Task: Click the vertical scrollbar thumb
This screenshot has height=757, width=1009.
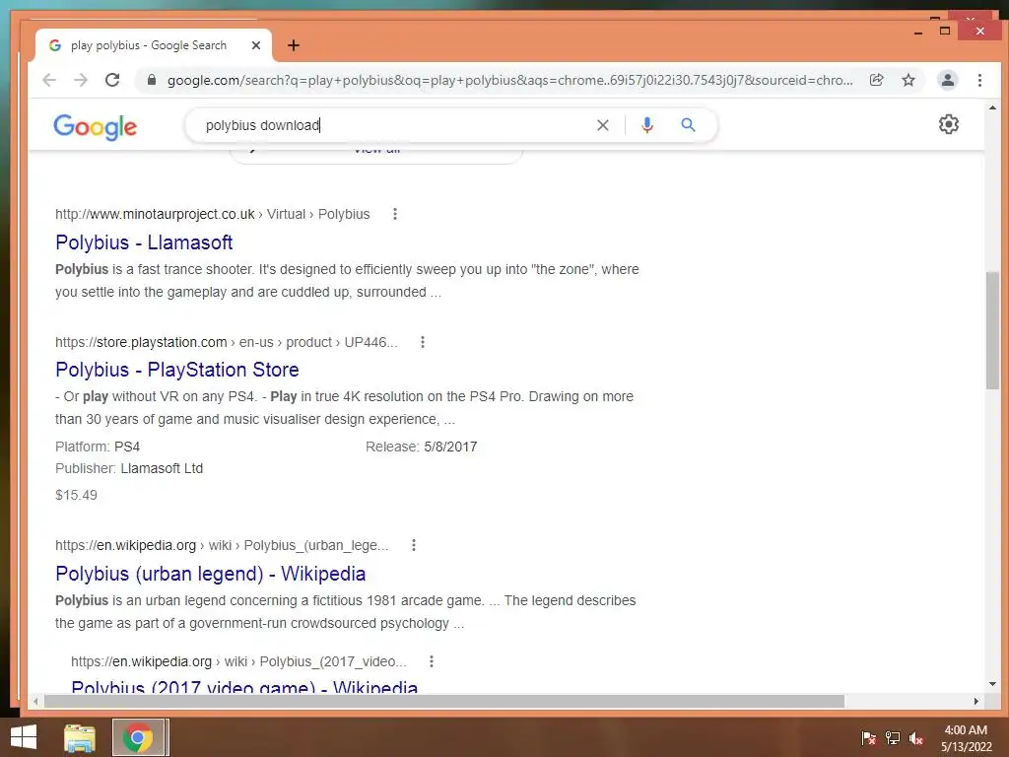Action: coord(992,330)
